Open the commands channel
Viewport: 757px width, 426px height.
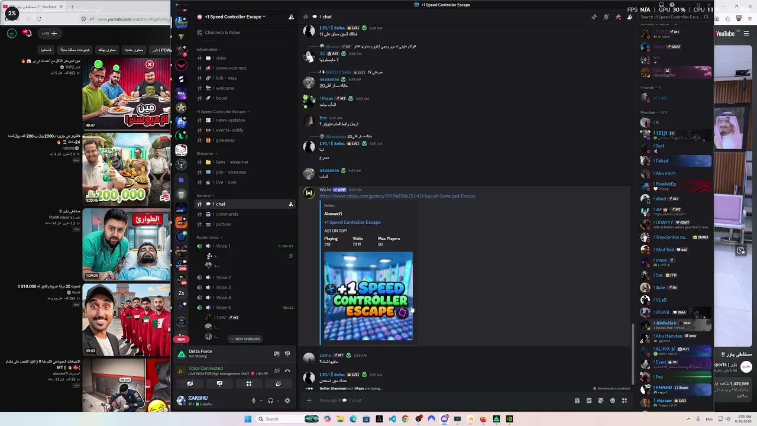click(245, 214)
